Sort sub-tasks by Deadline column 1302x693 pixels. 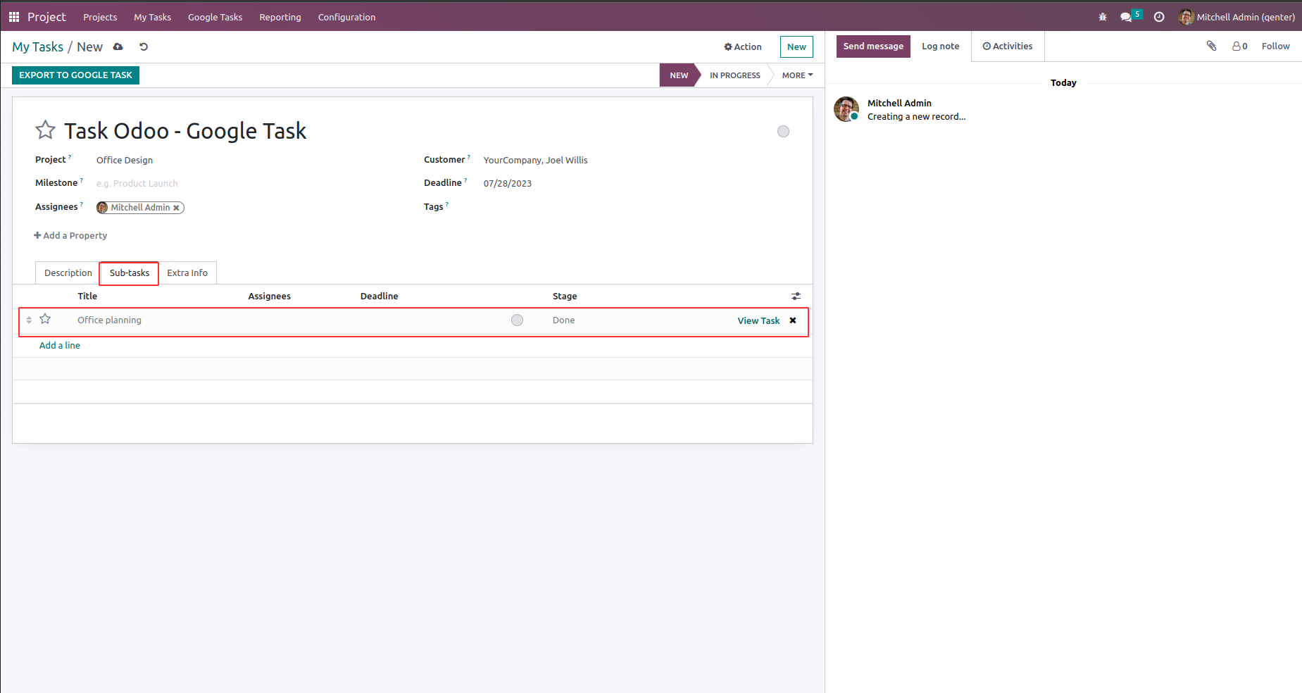point(379,296)
